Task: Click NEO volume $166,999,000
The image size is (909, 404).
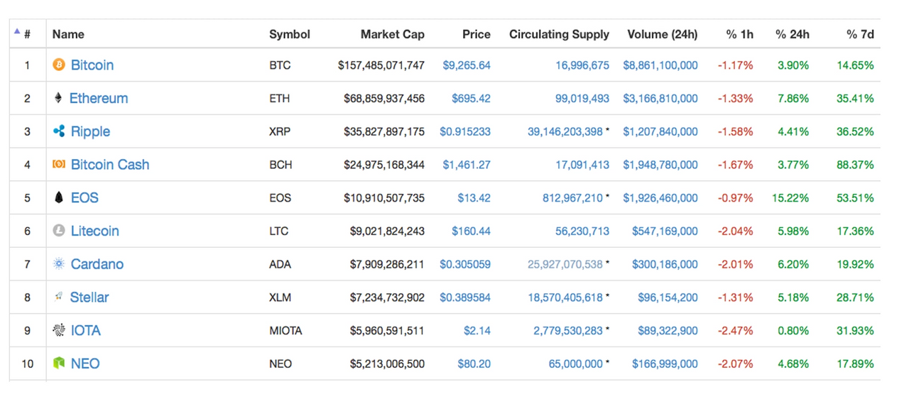Action: click(665, 364)
